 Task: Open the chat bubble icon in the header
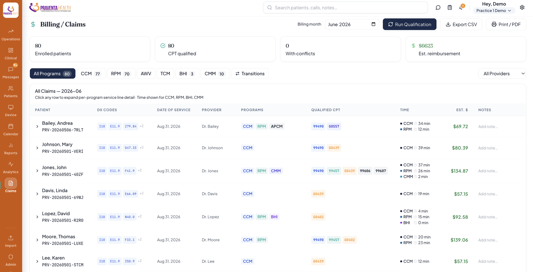click(x=438, y=8)
